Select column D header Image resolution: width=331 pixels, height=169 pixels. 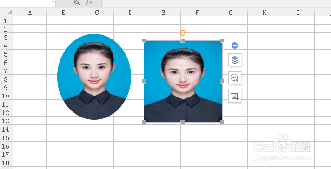131,13
